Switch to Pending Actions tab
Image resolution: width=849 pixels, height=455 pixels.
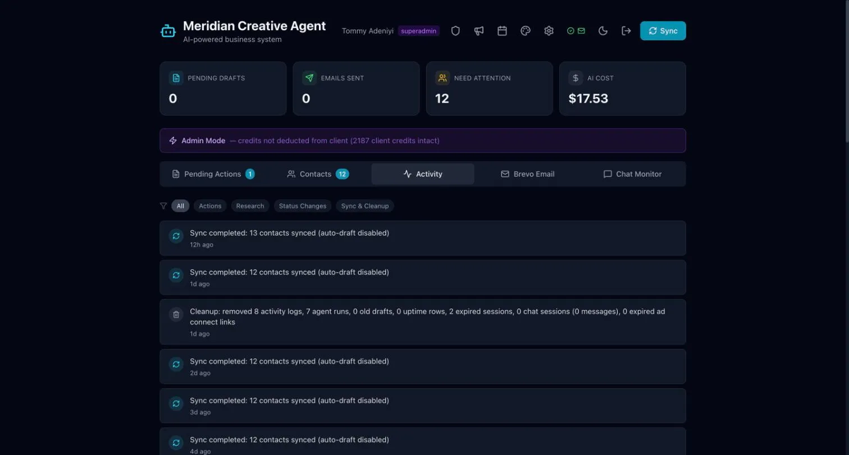(x=213, y=174)
